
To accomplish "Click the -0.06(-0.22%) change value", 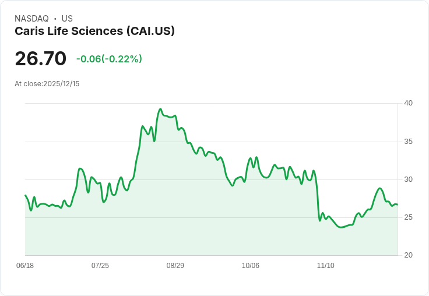I will [109, 59].
